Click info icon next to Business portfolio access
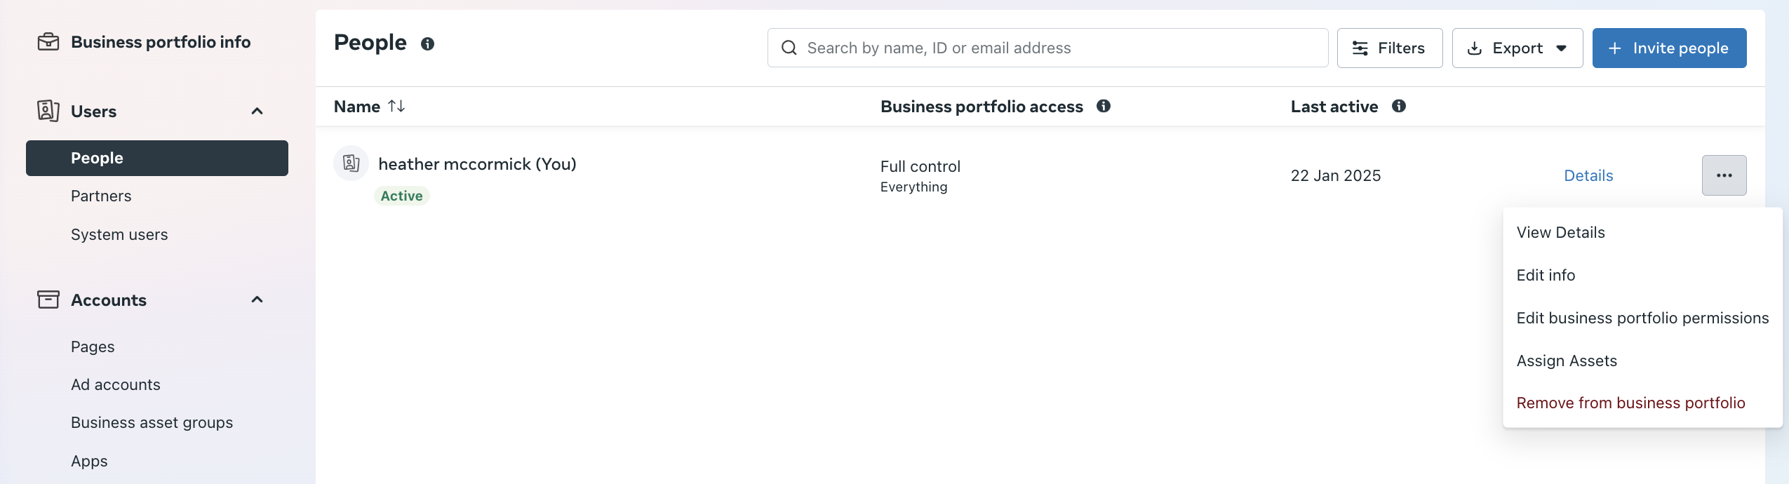 coord(1104,106)
